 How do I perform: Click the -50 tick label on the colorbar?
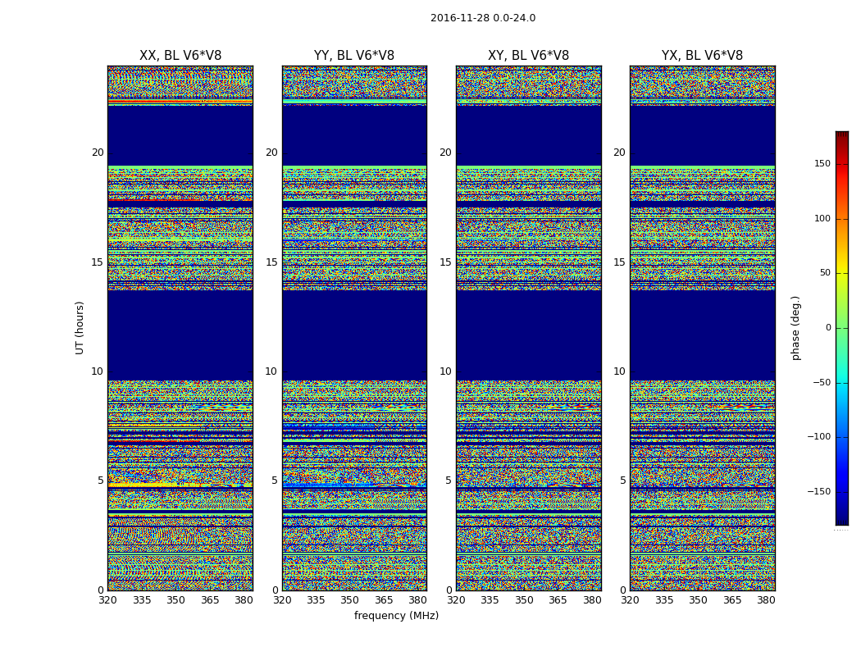tap(822, 383)
